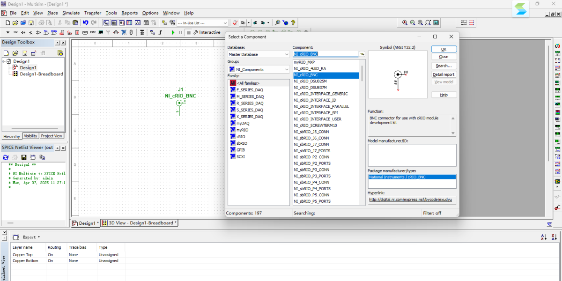Viewport: 562px width, 281px height.
Task: Click Zoom In magnifier in view toolbar
Action: (405, 22)
